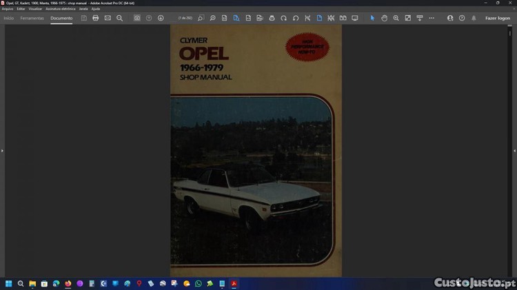Open the Arquivo menu
Viewport: 517px width, 290px height.
pos(8,8)
